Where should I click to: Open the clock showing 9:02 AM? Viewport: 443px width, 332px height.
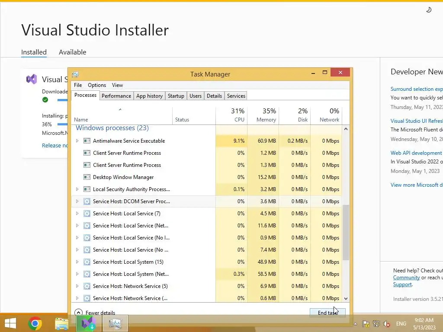point(424,324)
